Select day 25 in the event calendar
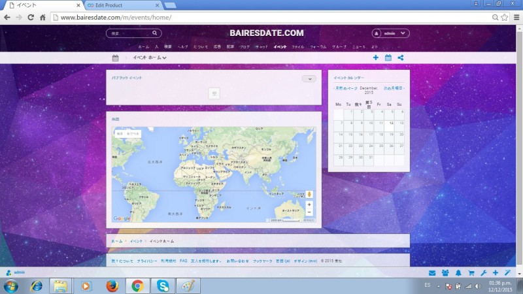This screenshot has height=294, width=523. pos(379,148)
